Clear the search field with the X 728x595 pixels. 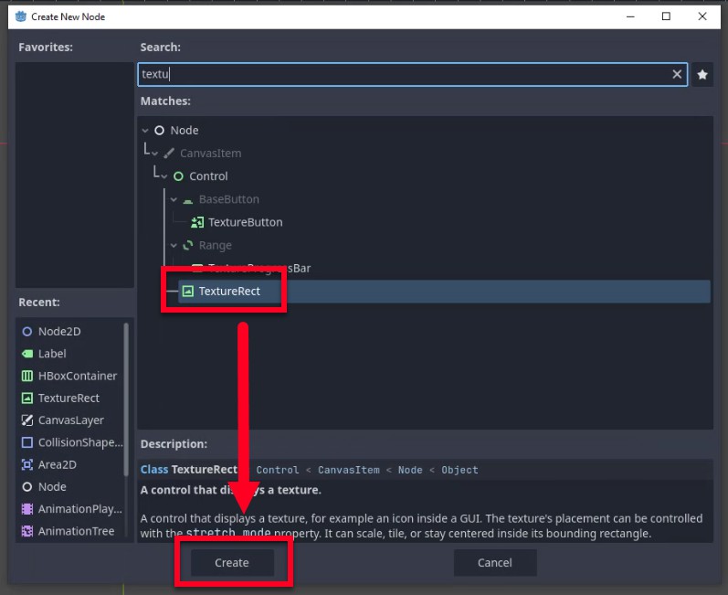[677, 74]
